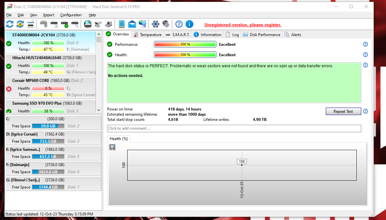Click the 3024.0 GB free space bar

[48, 172]
